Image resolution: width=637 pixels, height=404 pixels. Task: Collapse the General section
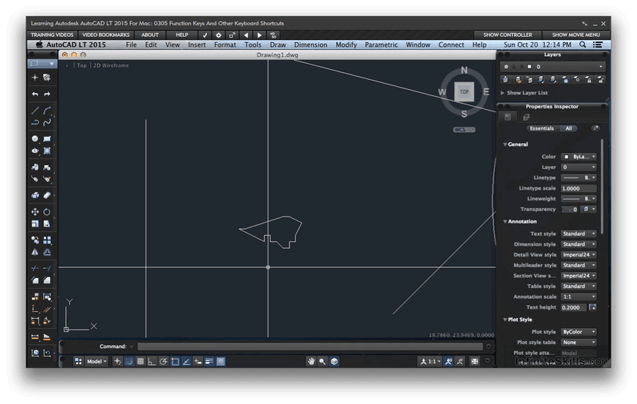tap(505, 144)
